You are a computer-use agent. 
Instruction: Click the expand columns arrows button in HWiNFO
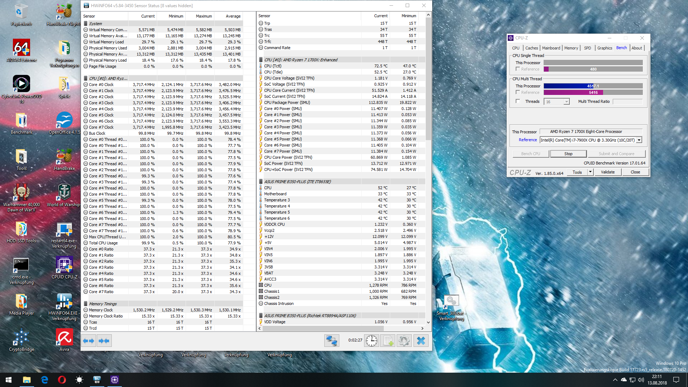click(89, 341)
